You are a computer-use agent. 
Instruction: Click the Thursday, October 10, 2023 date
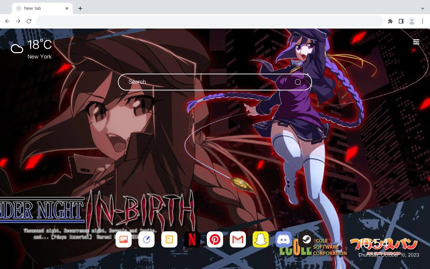pyautogui.click(x=389, y=255)
